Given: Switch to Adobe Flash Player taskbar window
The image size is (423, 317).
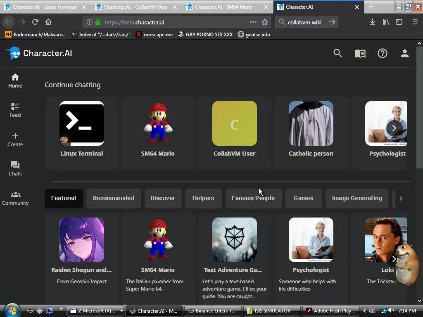Looking at the screenshot, I should pyautogui.click(x=331, y=311).
